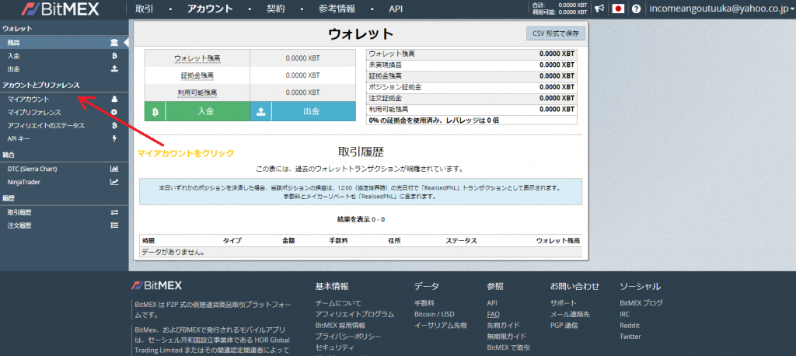Open FAQ footer link
Image resolution: width=796 pixels, height=356 pixels.
[x=493, y=314]
